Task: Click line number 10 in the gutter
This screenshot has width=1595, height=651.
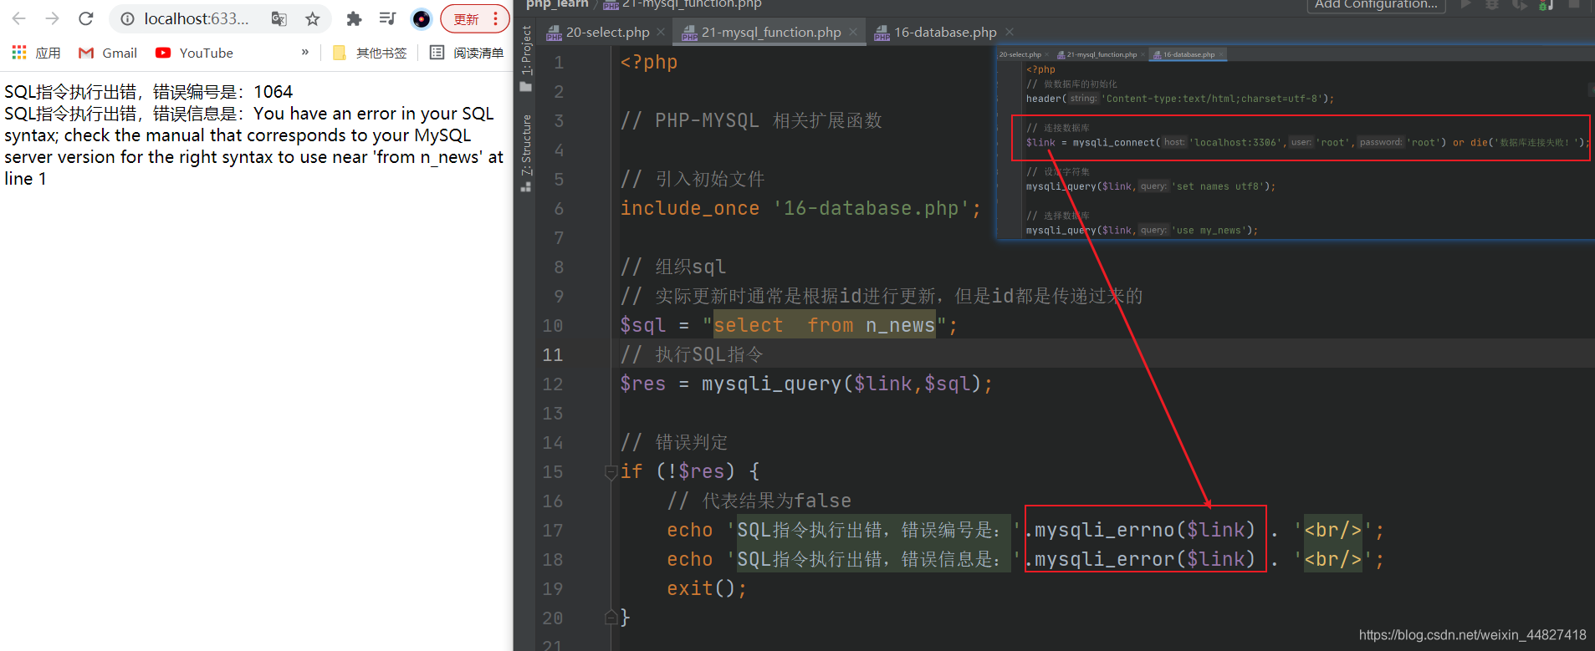Action: coord(553,326)
